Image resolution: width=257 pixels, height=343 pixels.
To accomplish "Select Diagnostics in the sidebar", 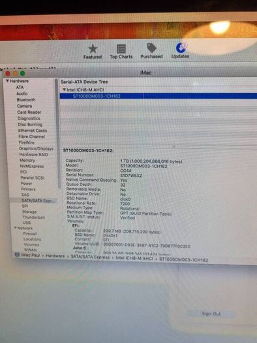I will pyautogui.click(x=29, y=118).
